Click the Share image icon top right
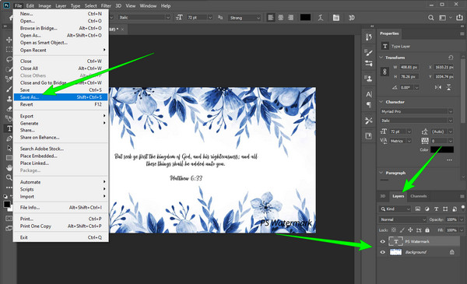The image size is (467, 284). [x=459, y=18]
